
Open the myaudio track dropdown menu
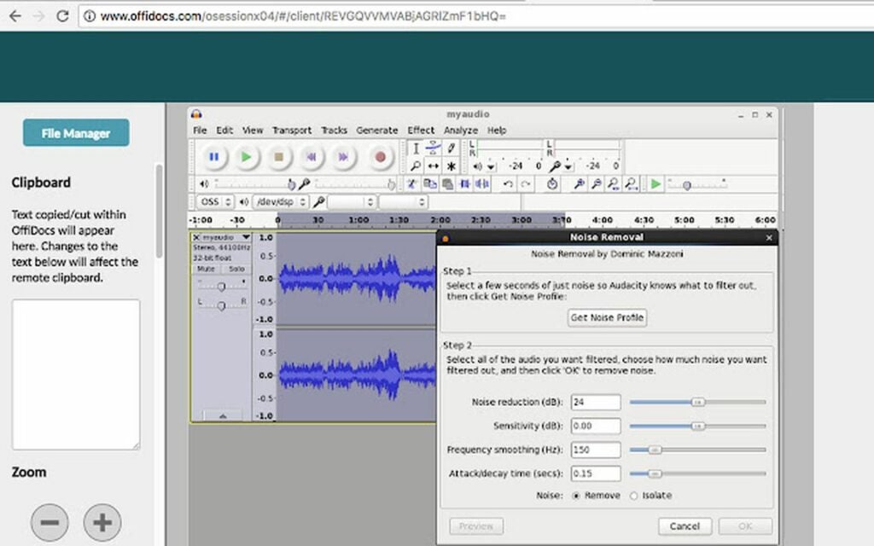(x=246, y=237)
